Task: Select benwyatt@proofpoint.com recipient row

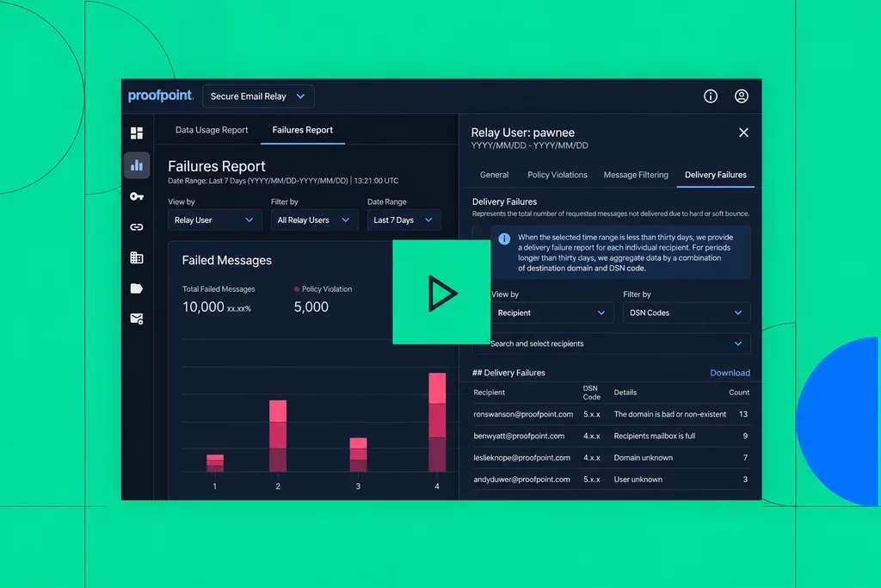Action: (611, 436)
